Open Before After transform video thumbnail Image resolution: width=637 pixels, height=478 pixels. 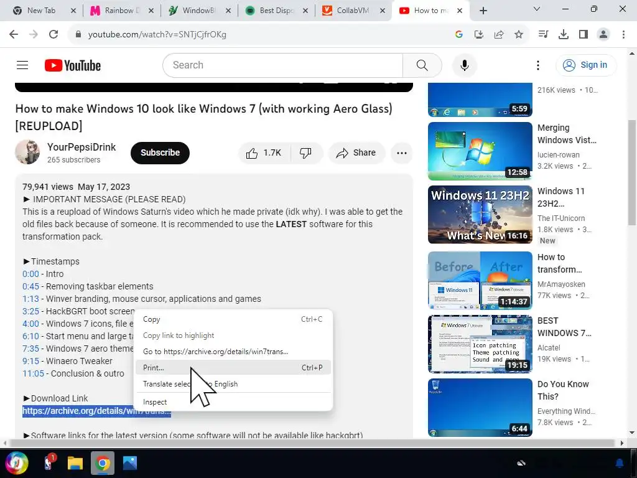[x=480, y=281]
